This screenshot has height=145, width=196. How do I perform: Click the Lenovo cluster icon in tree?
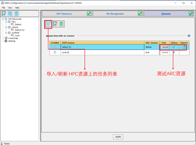pyautogui.click(x=9, y=27)
